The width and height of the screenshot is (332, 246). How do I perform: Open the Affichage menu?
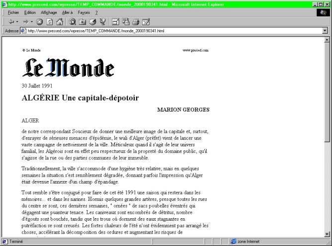pos(49,13)
